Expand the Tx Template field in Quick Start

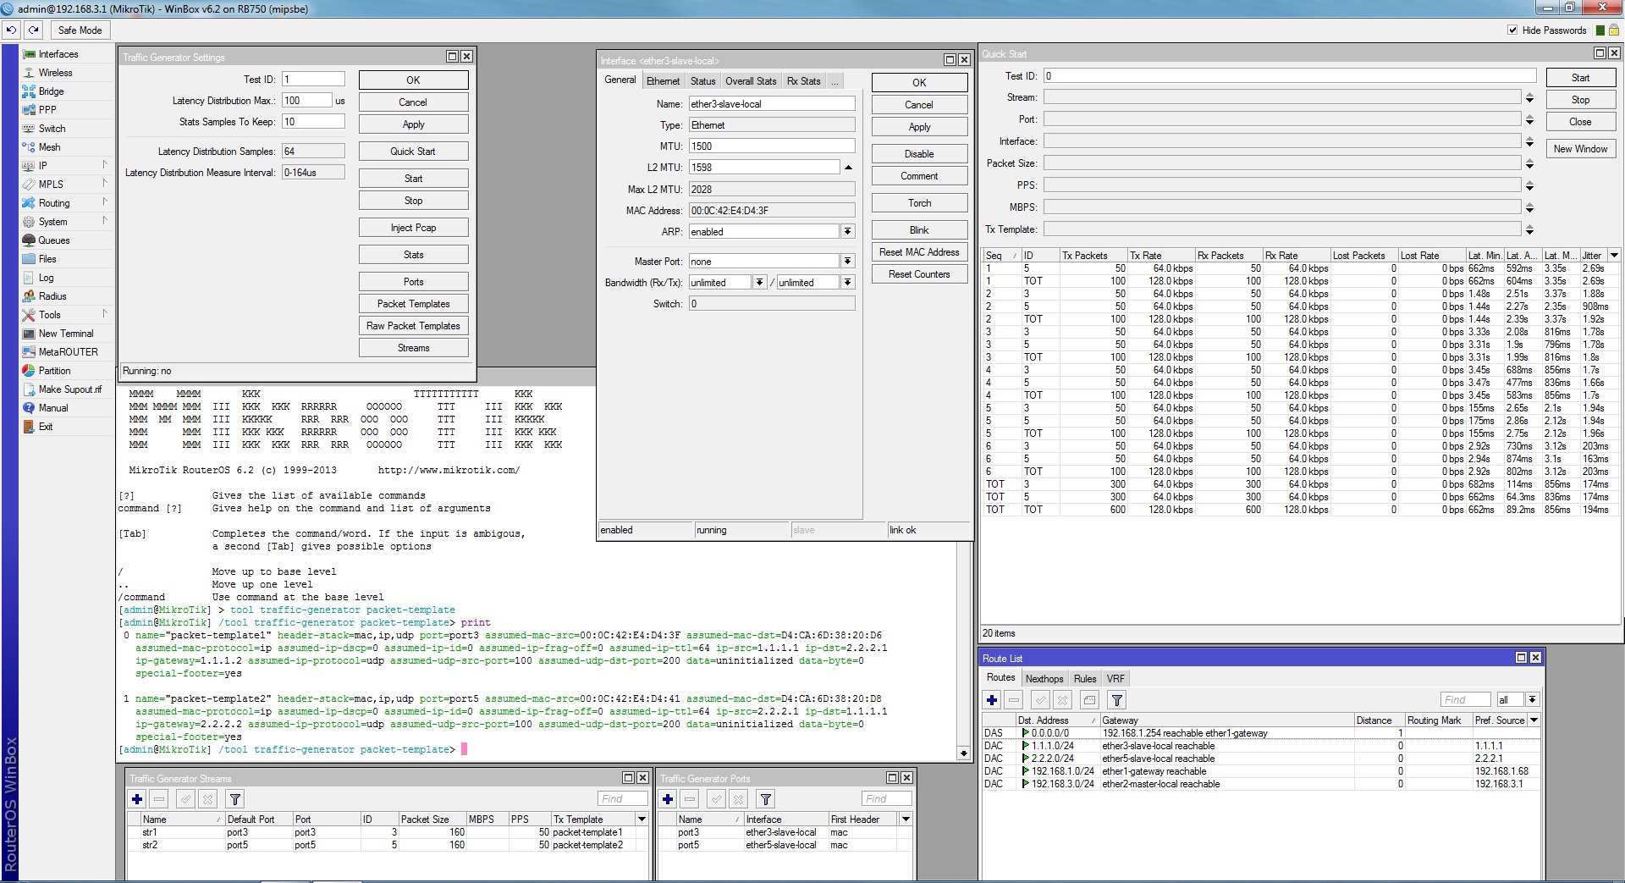click(1529, 229)
